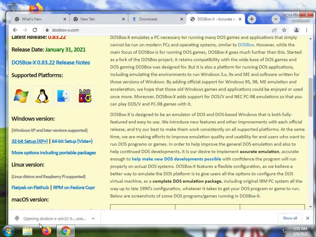Reload the dosbox-x.com page

click(35, 30)
